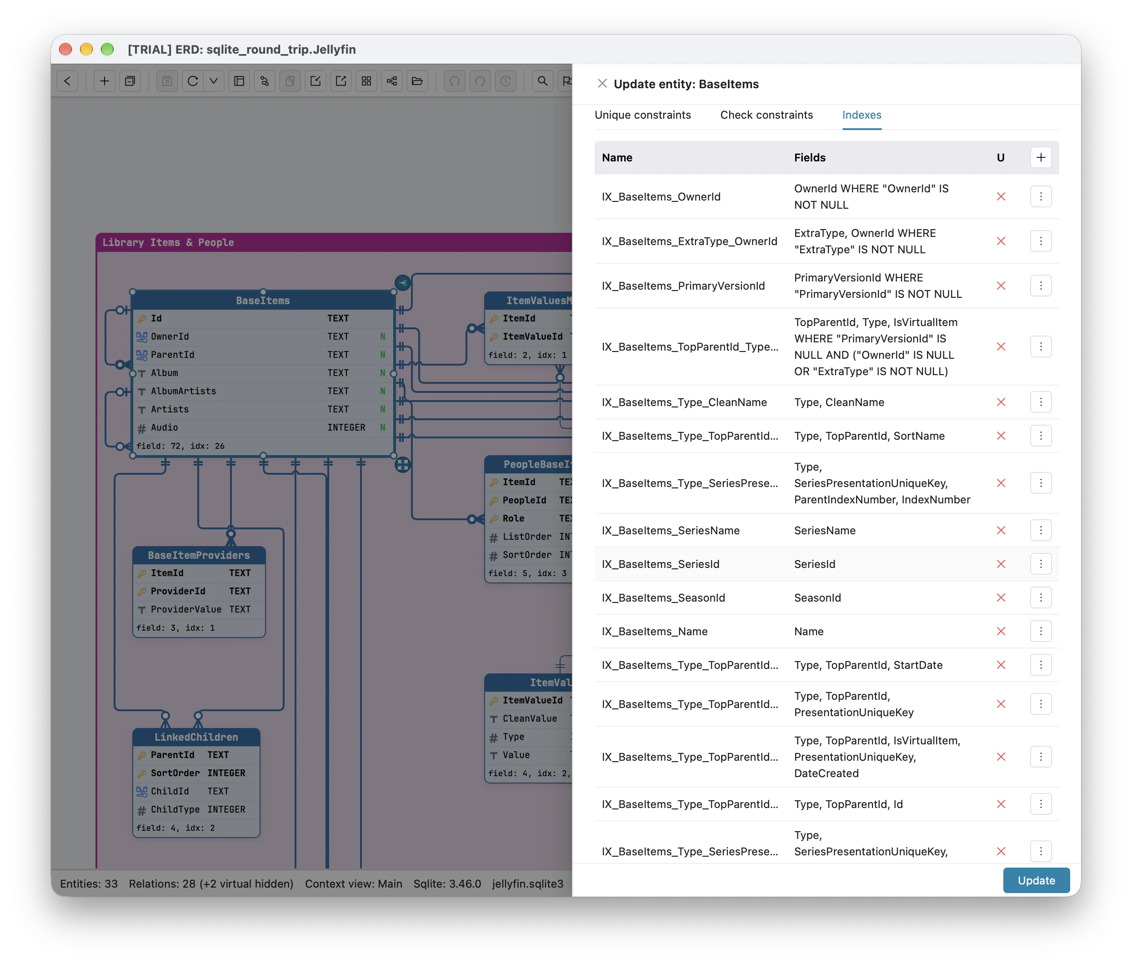Screen dimensions: 1132x964
Task: Click the open folder toolbar icon
Action: click(x=417, y=81)
